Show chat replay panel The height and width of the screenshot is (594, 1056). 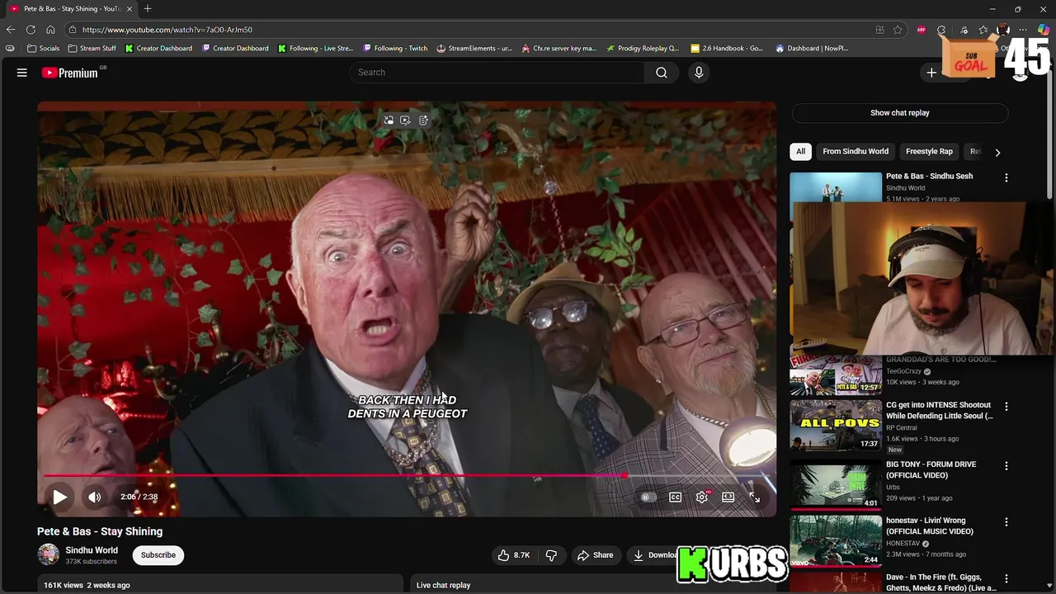[900, 113]
